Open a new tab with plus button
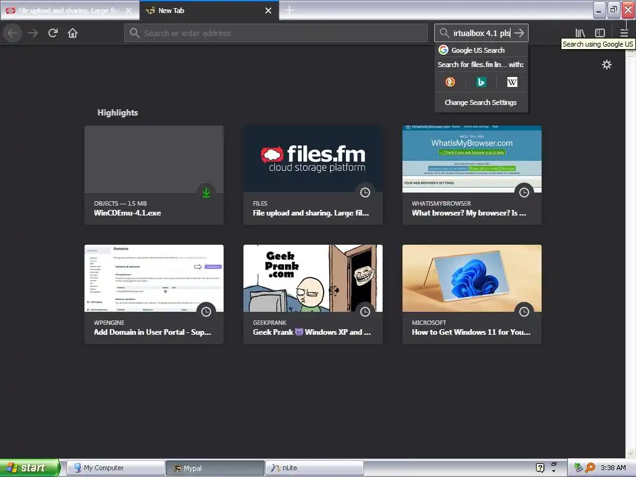636x477 pixels. pyautogui.click(x=289, y=10)
